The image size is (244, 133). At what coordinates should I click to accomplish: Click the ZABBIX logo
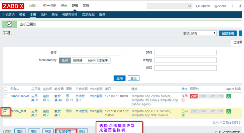click(13, 6)
